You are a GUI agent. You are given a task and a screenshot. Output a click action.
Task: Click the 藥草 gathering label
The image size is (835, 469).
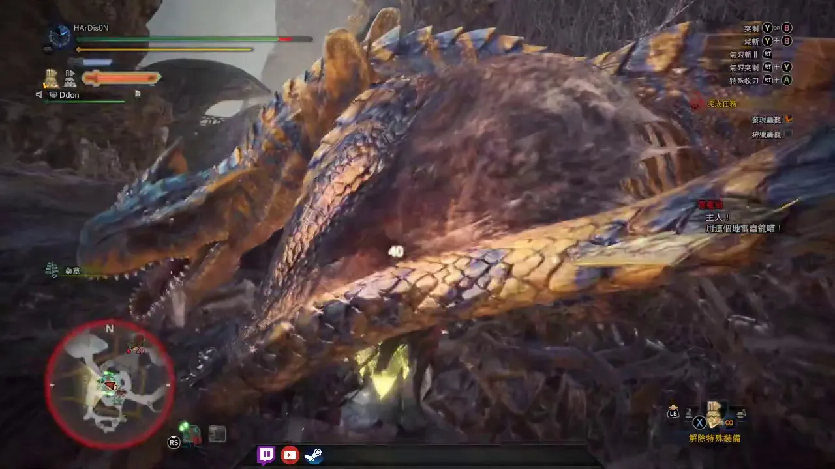[x=72, y=270]
